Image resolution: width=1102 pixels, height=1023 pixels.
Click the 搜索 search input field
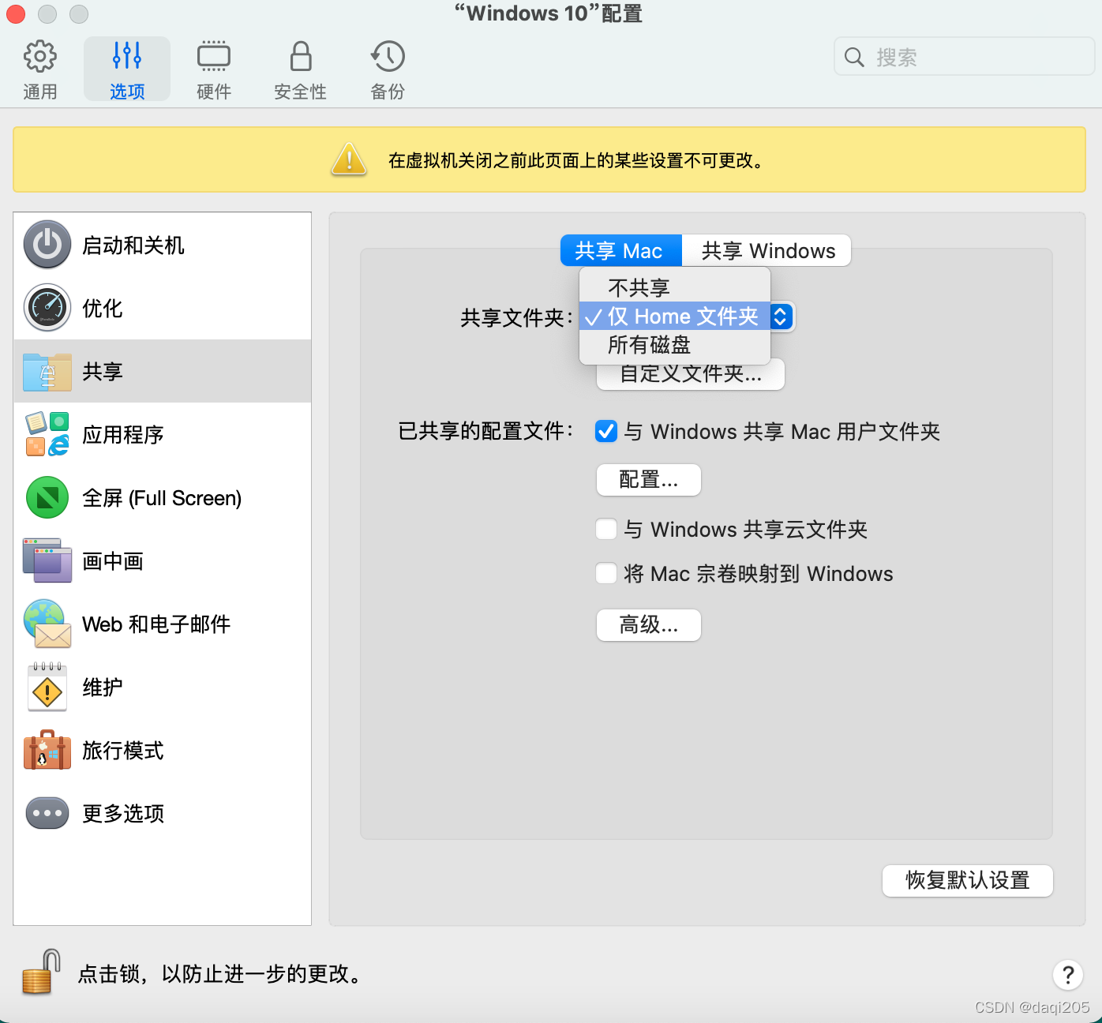pos(965,57)
